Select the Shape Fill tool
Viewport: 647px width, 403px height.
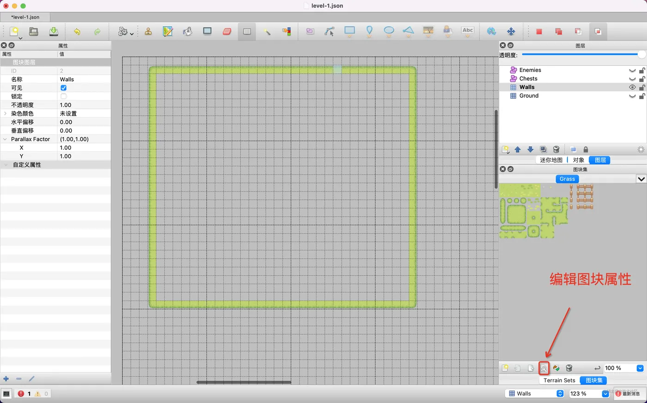tap(207, 31)
